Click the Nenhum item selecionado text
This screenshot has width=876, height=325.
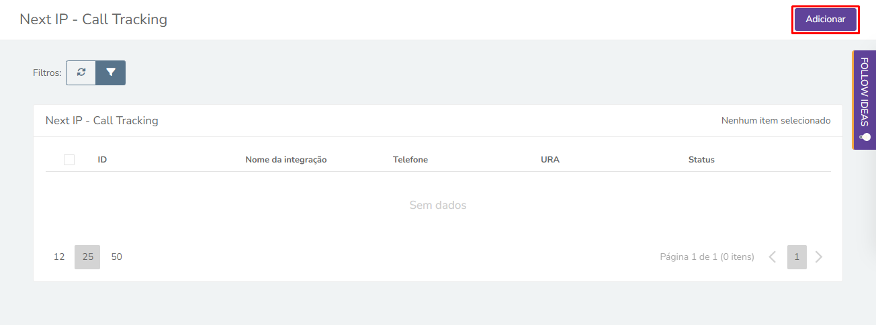776,121
